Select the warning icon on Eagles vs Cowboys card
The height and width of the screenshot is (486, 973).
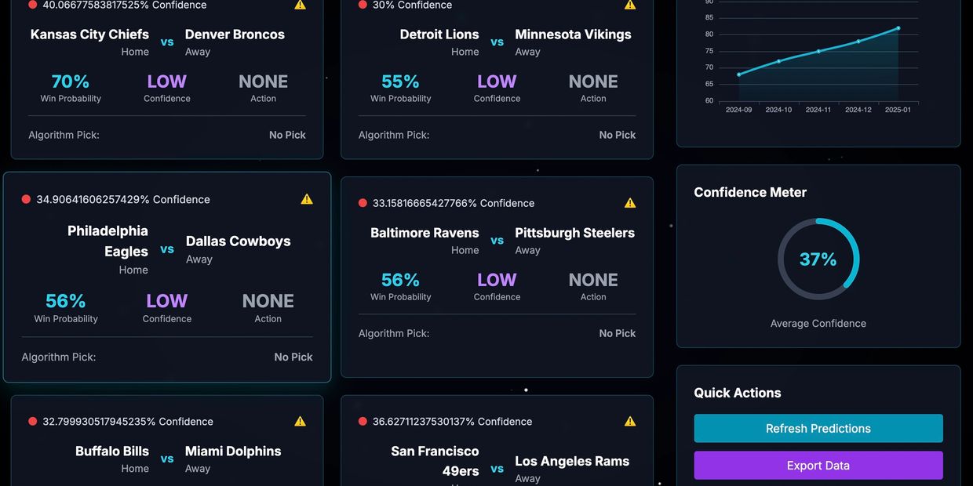[x=307, y=199]
